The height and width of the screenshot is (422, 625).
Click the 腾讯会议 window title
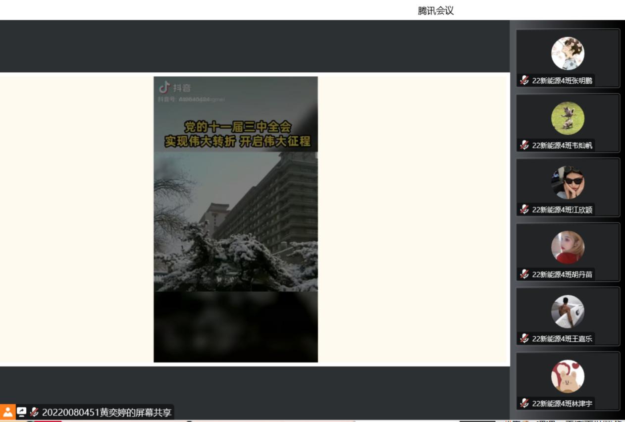435,10
